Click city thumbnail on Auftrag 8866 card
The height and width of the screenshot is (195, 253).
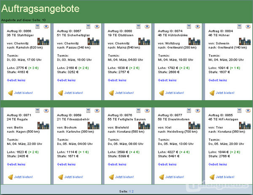43,41
